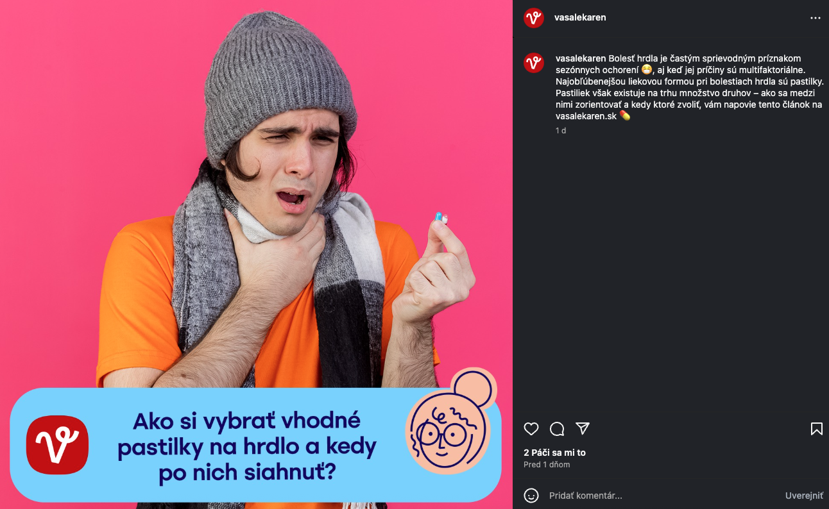
Task: Like the post with the heart icon
Action: (531, 429)
